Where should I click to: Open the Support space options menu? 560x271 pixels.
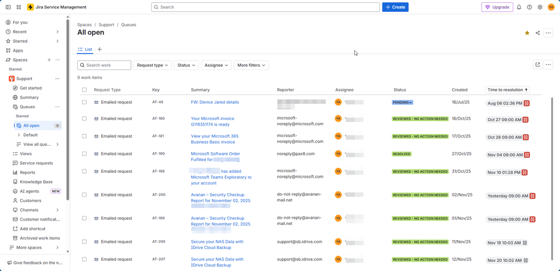(x=58, y=79)
